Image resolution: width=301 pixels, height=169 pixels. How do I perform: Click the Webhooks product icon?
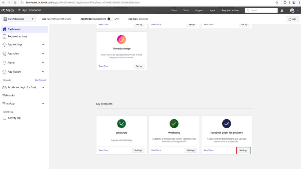click(x=174, y=124)
